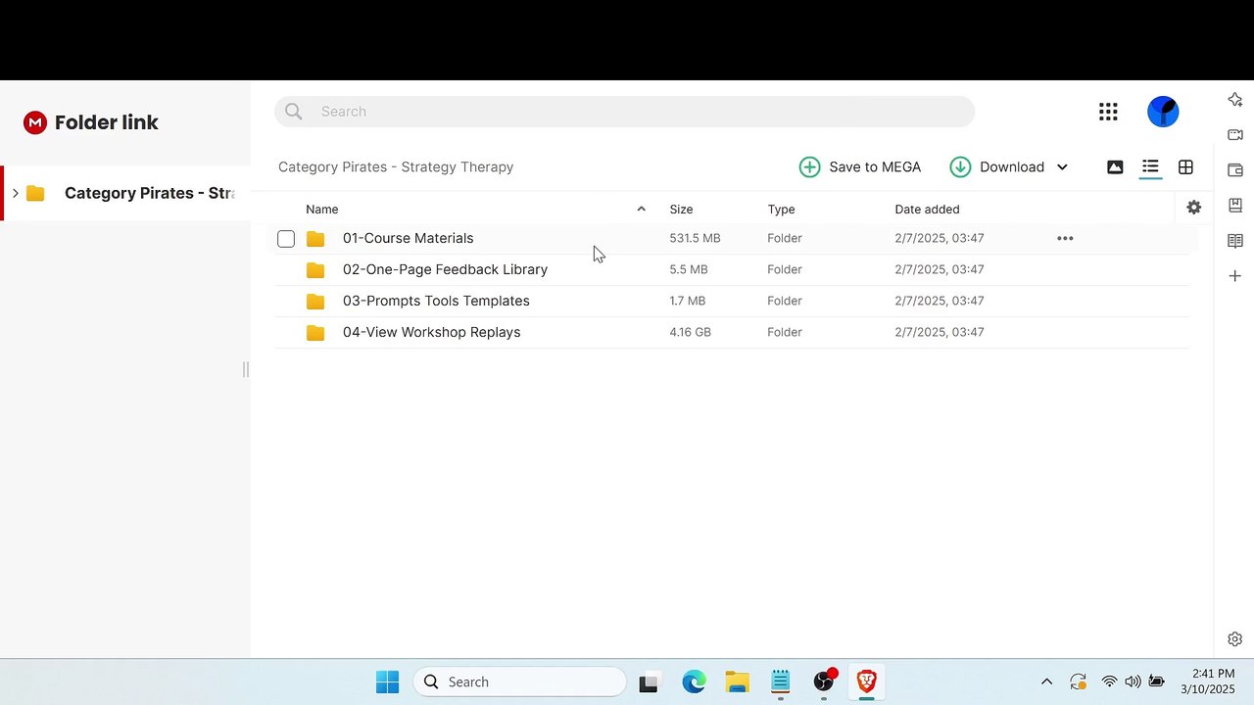Viewport: 1254px width, 705px height.
Task: Open Notepad app from taskbar
Action: (780, 681)
